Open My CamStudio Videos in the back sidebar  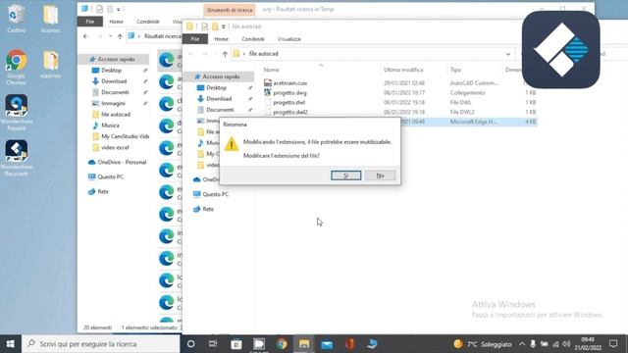[125, 136]
